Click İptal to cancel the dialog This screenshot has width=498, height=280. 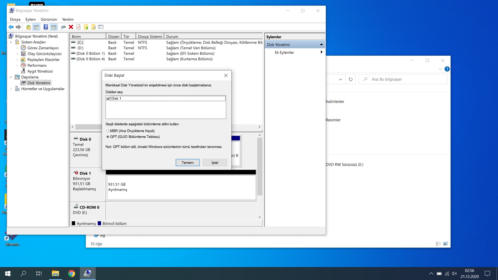(x=215, y=163)
